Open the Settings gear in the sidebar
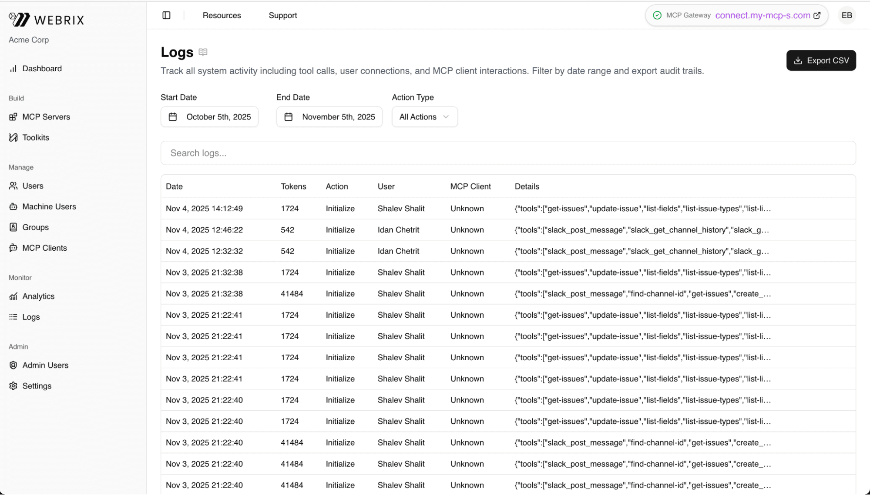Image resolution: width=870 pixels, height=495 pixels. click(13, 385)
